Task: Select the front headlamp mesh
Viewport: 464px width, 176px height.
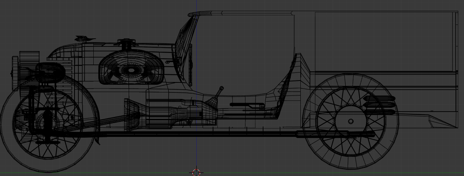Action: click(51, 72)
